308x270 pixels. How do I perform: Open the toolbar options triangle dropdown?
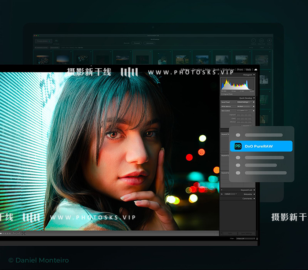[x=217, y=233]
